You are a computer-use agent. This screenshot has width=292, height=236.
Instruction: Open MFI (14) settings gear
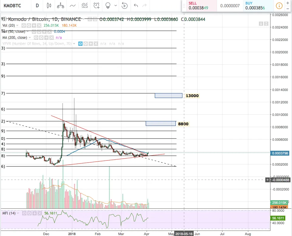(x=29, y=213)
